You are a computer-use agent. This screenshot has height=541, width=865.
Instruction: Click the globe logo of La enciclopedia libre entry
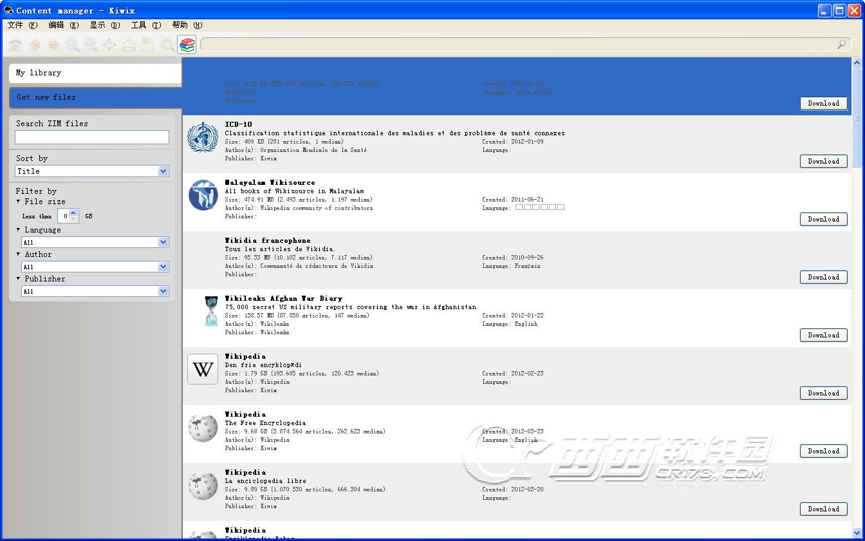point(203,485)
